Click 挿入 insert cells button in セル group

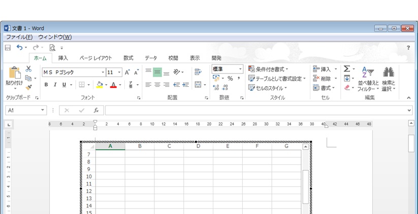[322, 69]
